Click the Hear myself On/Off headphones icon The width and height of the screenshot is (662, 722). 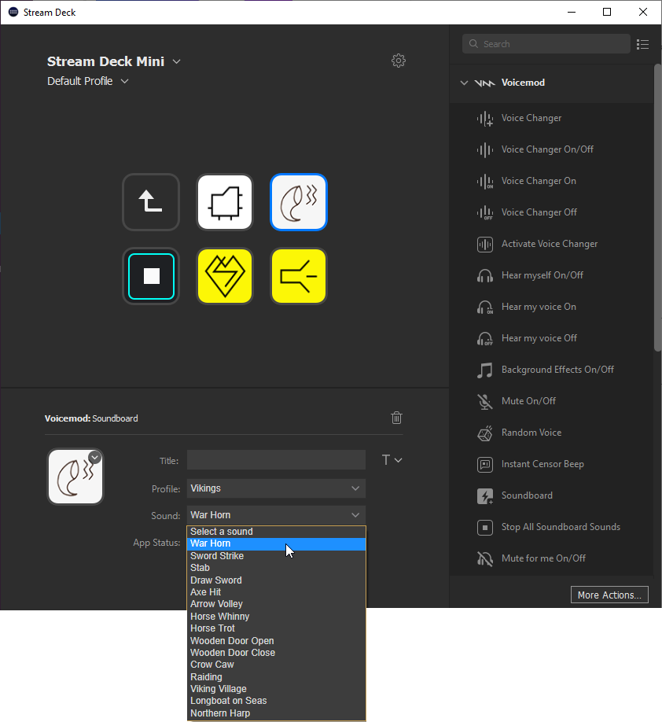tap(485, 275)
